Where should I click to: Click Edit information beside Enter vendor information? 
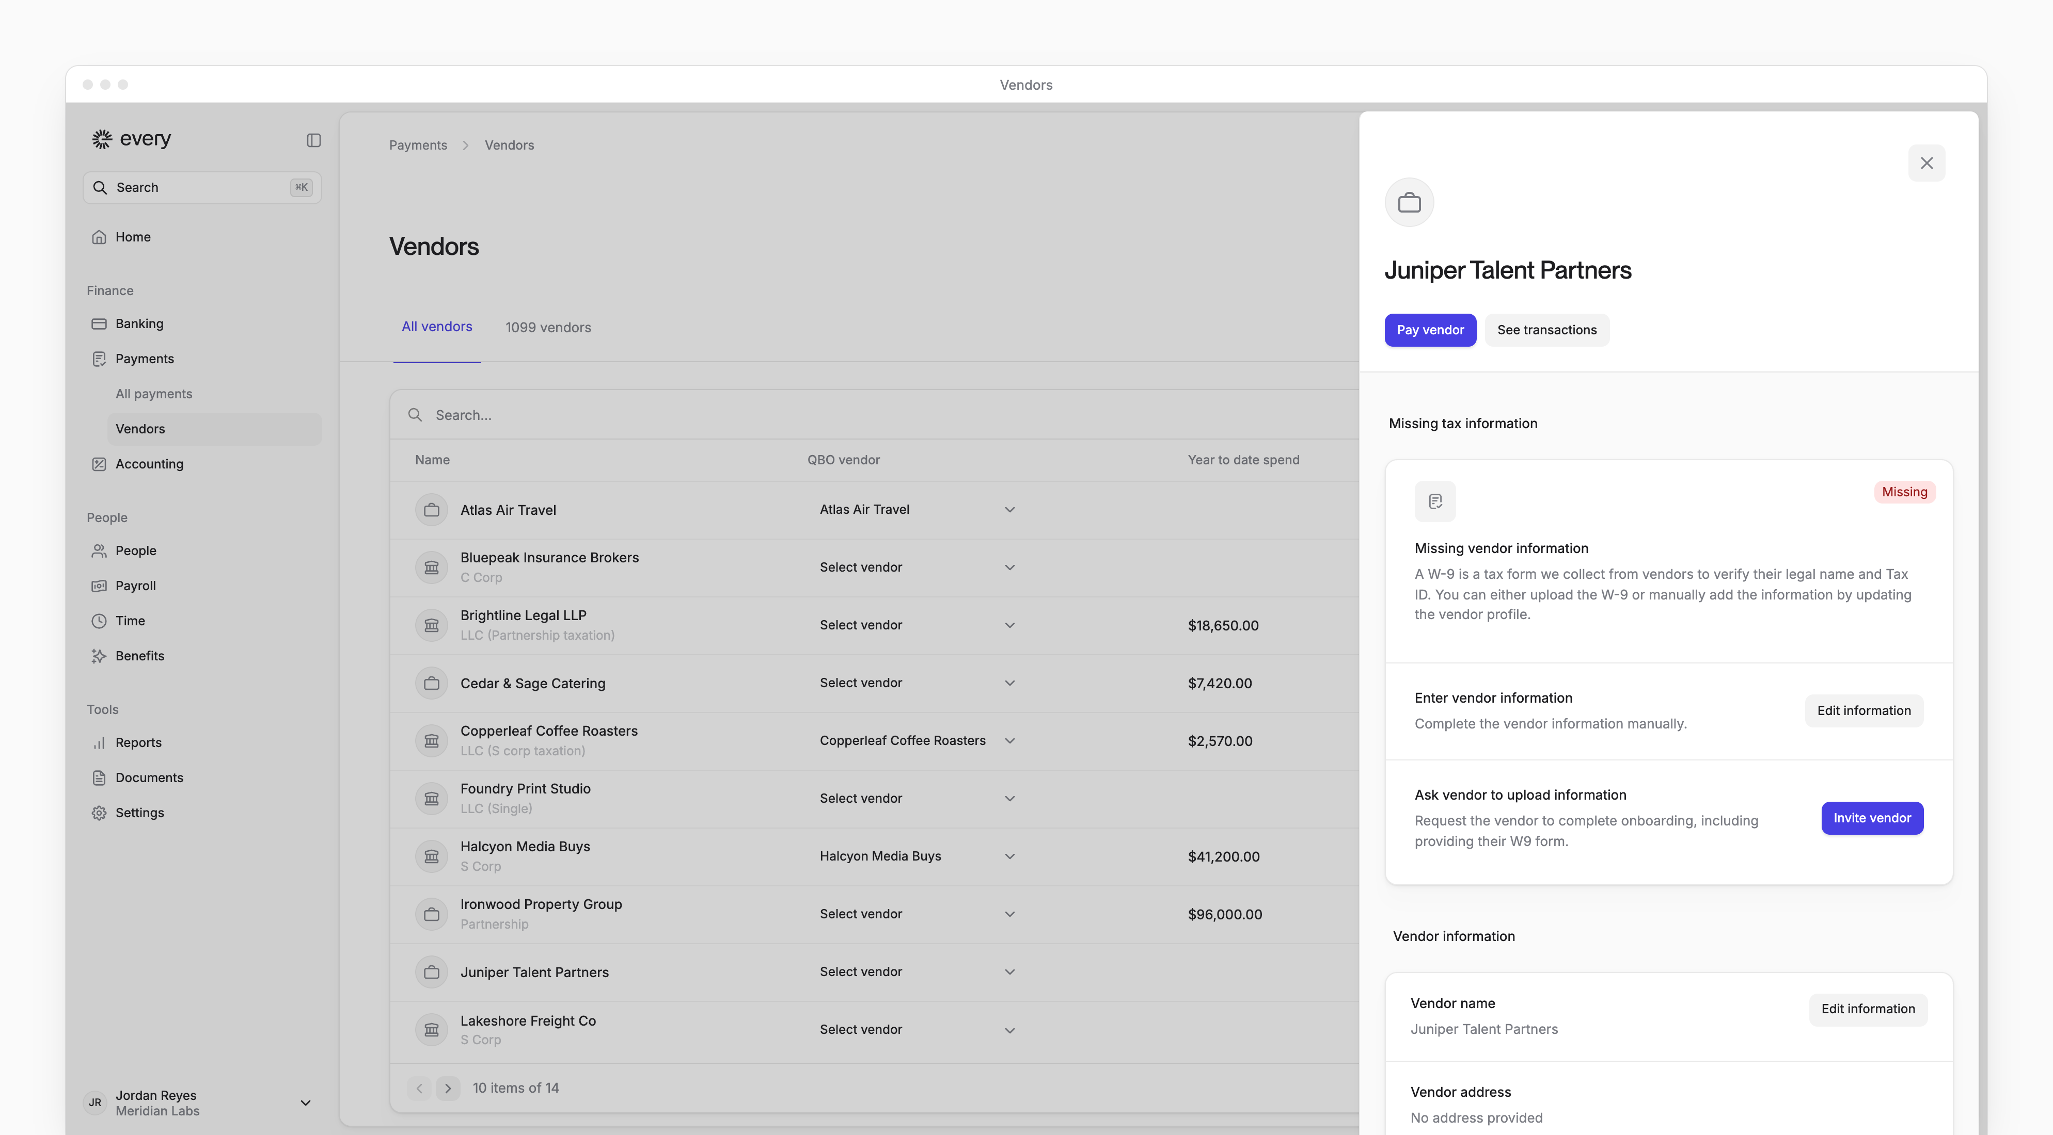[x=1864, y=710]
